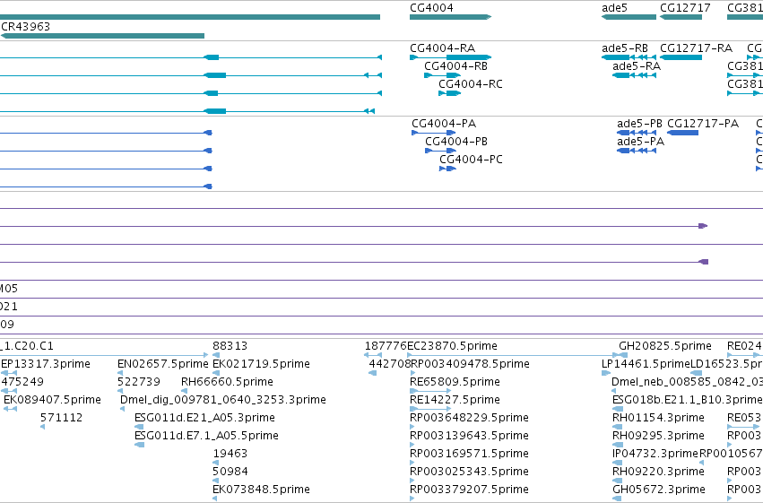Click feature 187776
Screen dimensions: 763x503
[x=373, y=355]
